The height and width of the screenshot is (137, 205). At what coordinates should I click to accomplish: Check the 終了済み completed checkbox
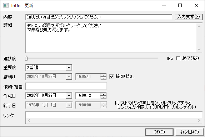(x=178, y=58)
